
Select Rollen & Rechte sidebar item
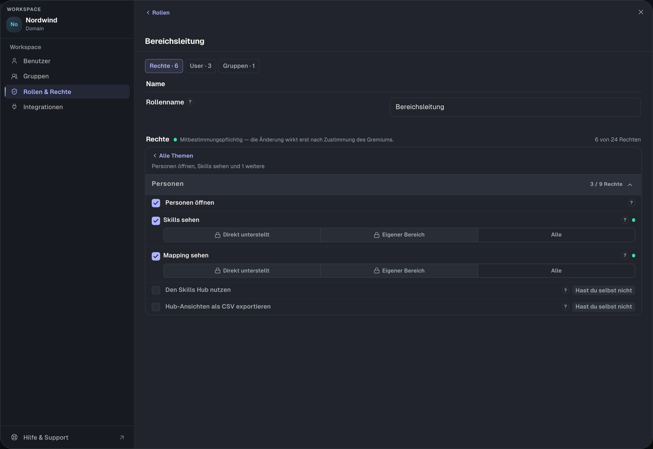pyautogui.click(x=67, y=92)
